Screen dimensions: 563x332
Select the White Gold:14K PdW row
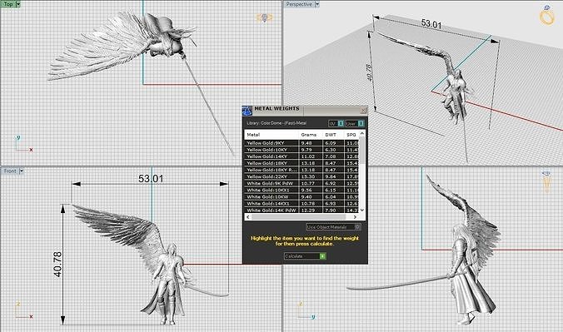tap(301, 210)
